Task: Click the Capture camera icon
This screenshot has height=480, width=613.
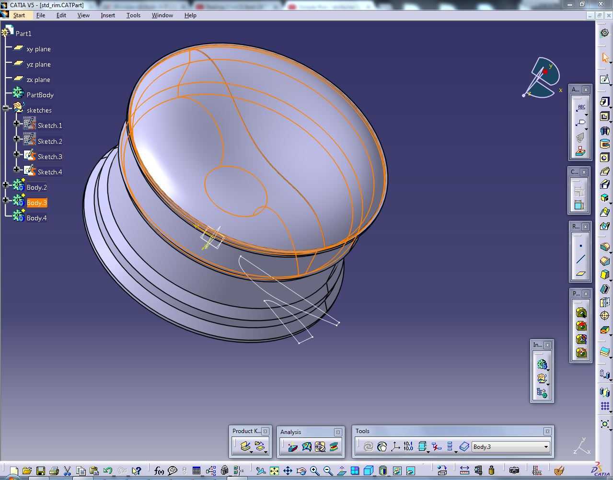Action: pyautogui.click(x=514, y=471)
